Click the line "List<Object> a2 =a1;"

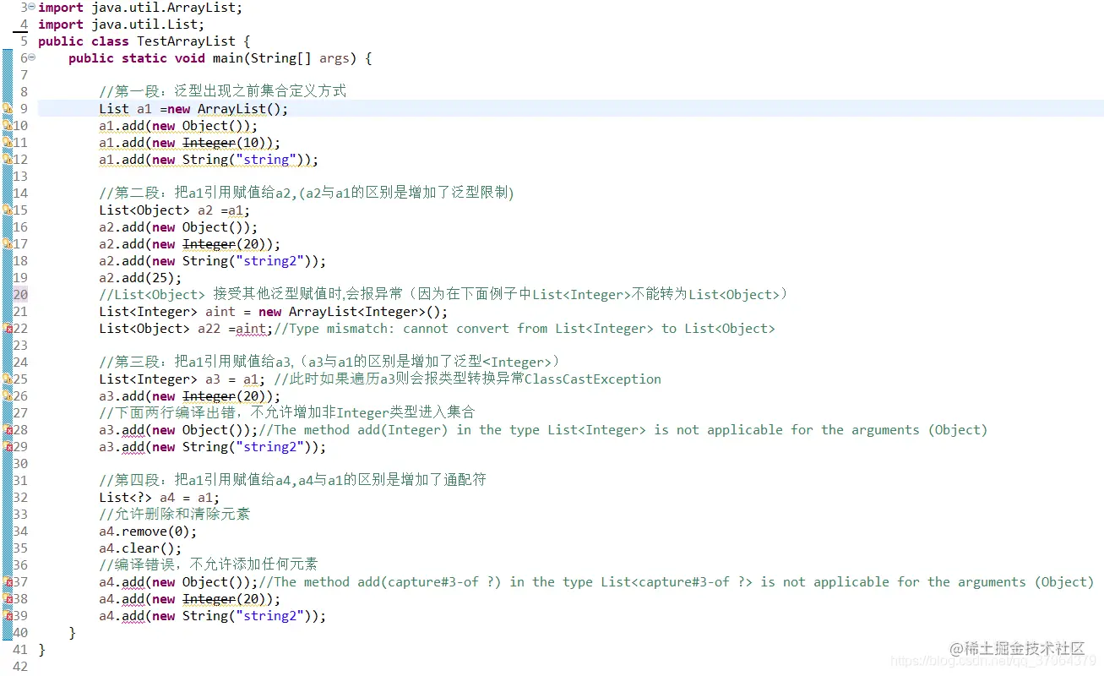point(175,210)
